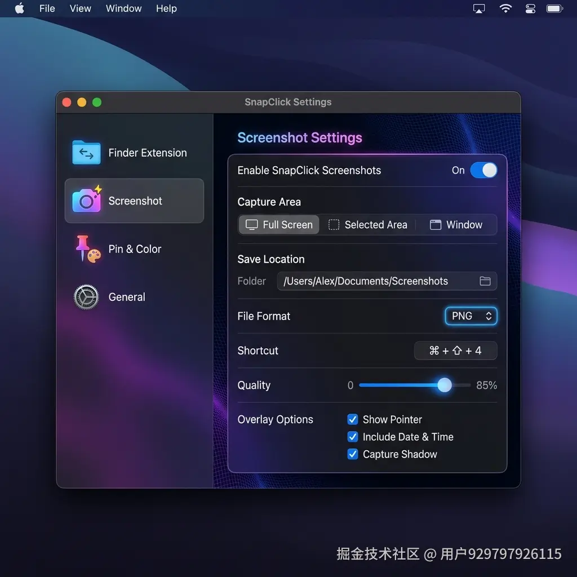Click the Full Screen monitor icon
This screenshot has width=577, height=577.
(x=252, y=225)
